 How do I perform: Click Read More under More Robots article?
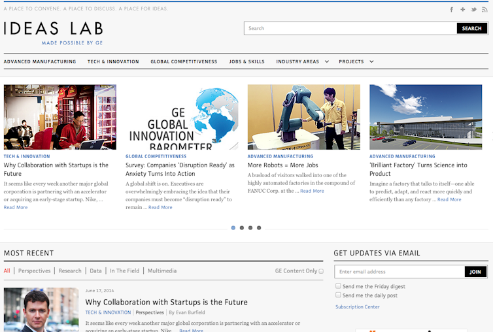pos(312,191)
